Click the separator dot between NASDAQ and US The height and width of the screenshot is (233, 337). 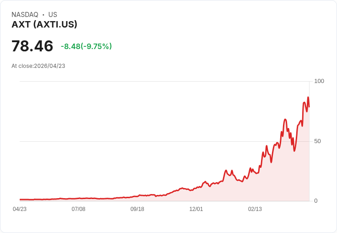click(x=43, y=15)
